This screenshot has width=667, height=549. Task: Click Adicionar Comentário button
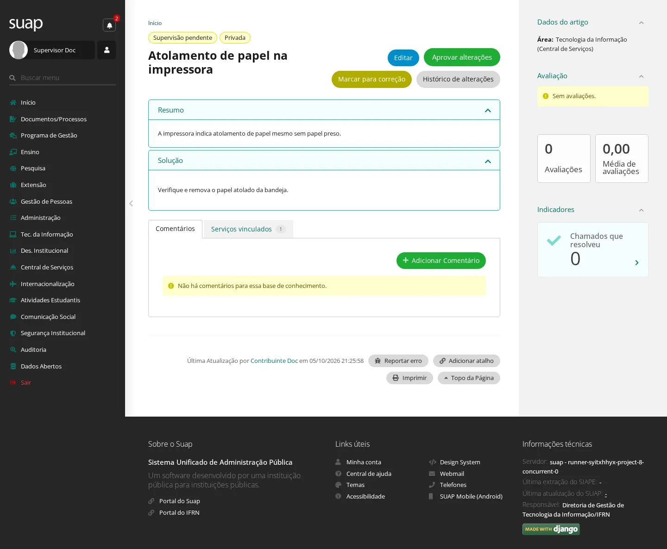[x=441, y=261]
